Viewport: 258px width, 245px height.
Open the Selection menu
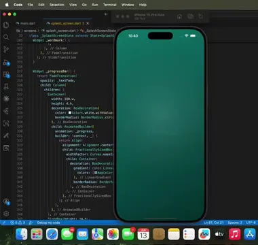click(x=57, y=5)
